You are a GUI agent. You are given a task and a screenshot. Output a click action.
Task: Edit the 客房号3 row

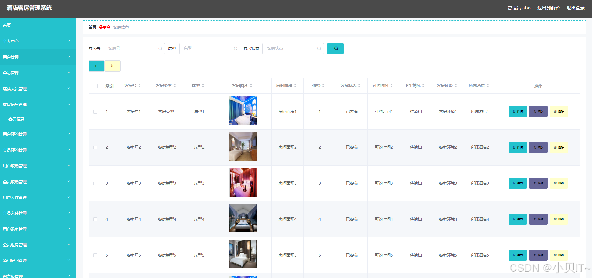pos(538,183)
